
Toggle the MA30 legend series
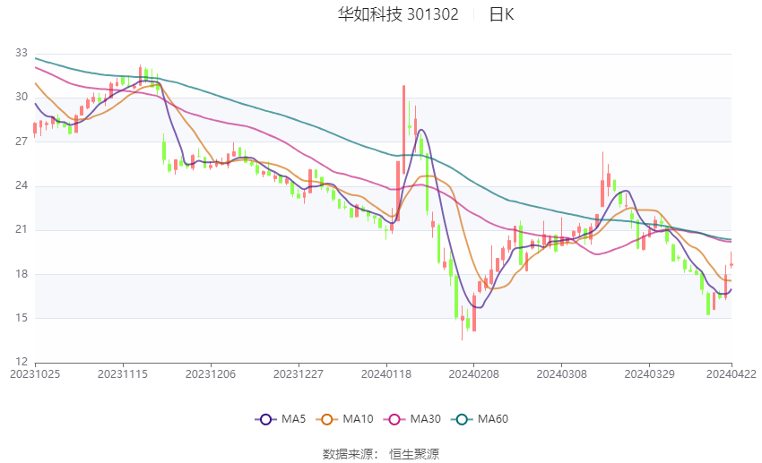click(x=412, y=419)
